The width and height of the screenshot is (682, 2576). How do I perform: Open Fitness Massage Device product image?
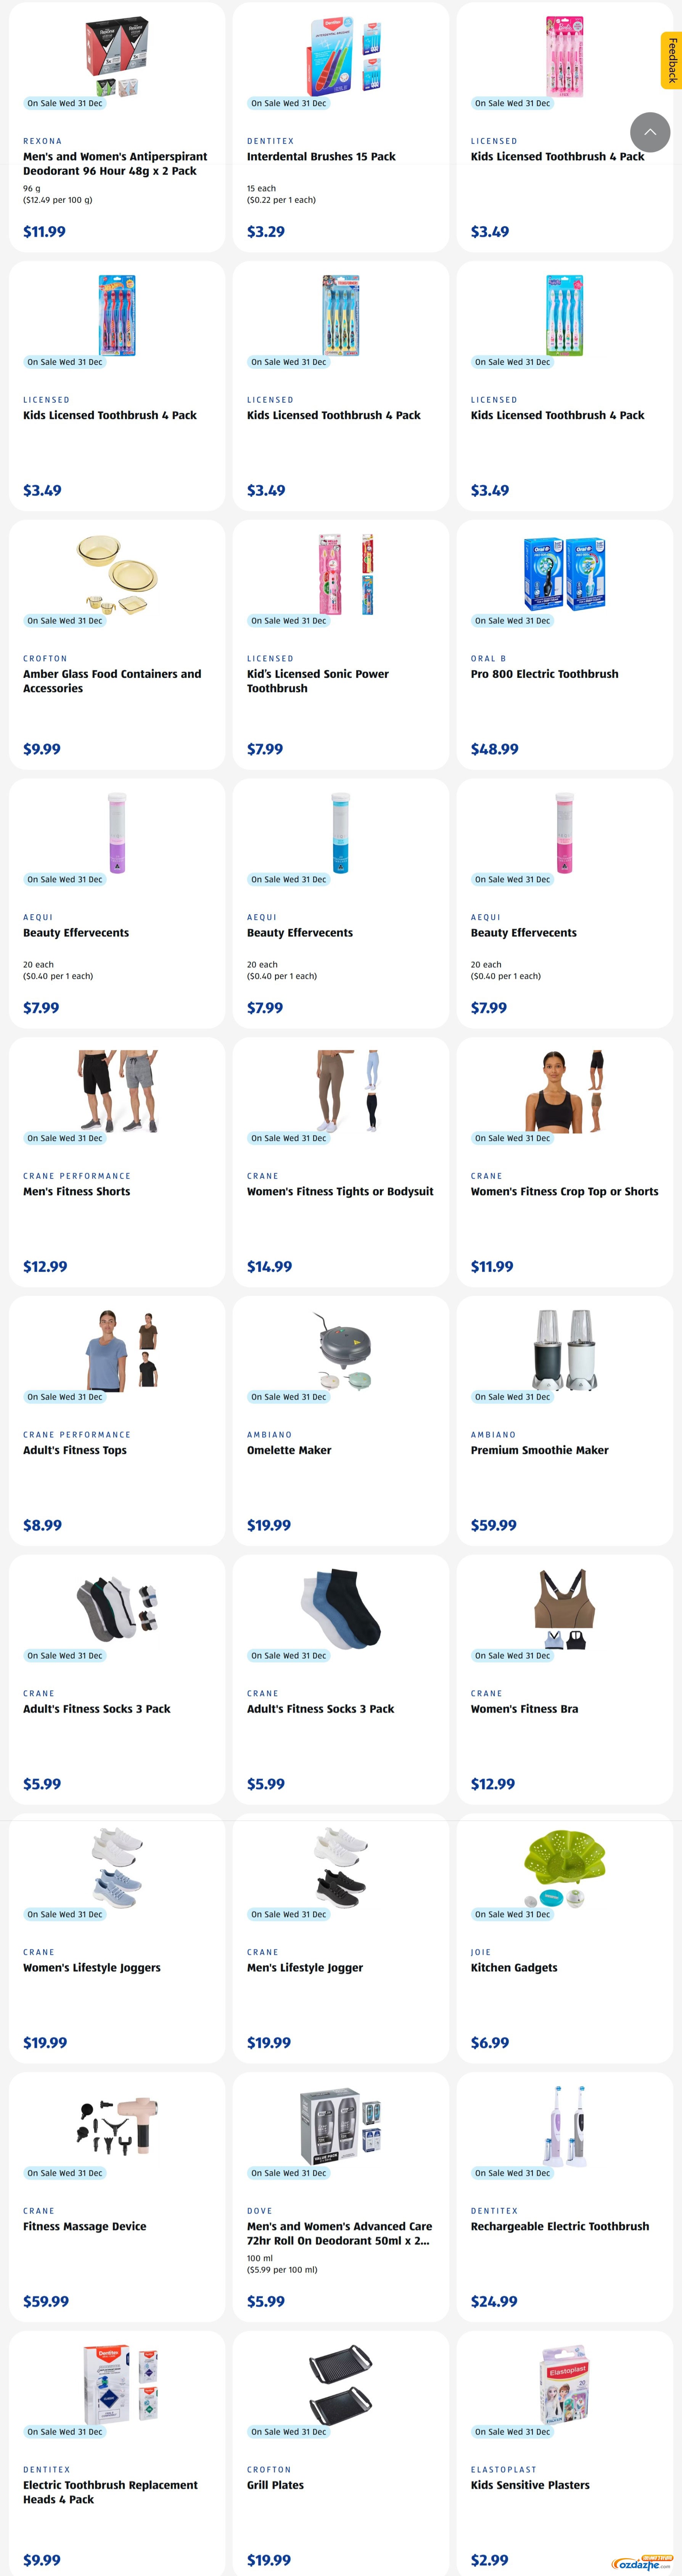117,2127
